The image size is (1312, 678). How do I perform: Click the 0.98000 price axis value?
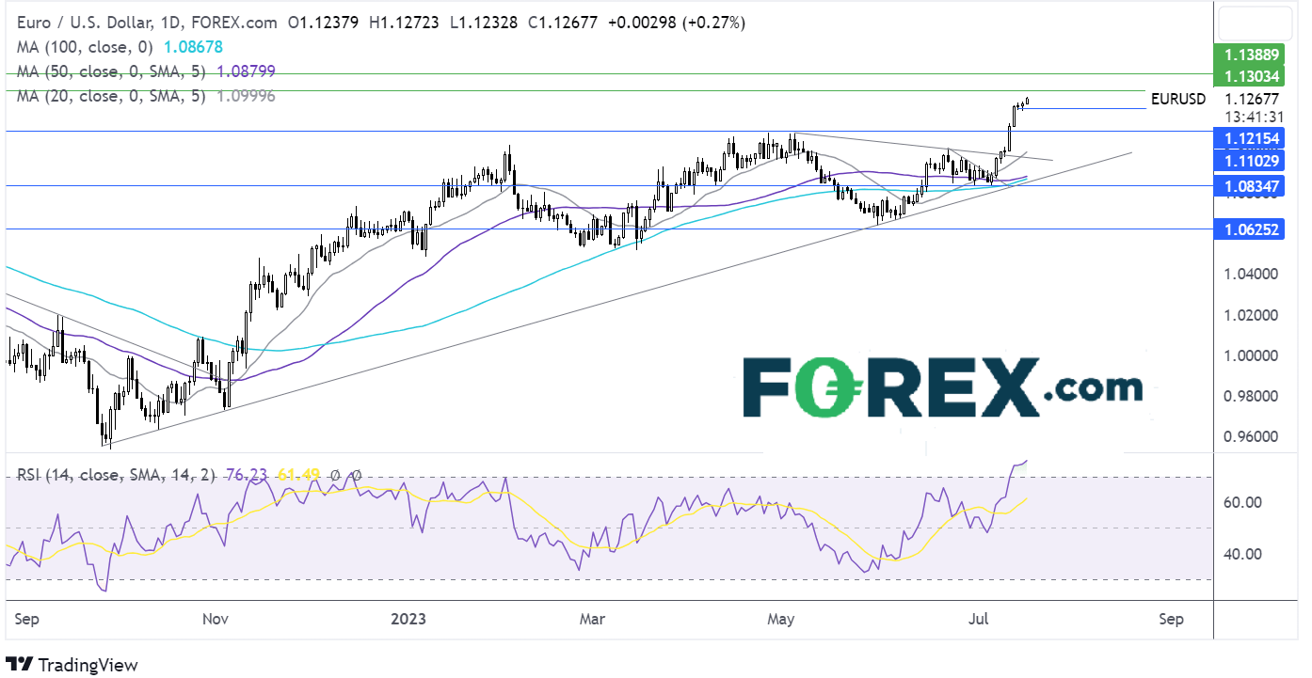click(1253, 396)
